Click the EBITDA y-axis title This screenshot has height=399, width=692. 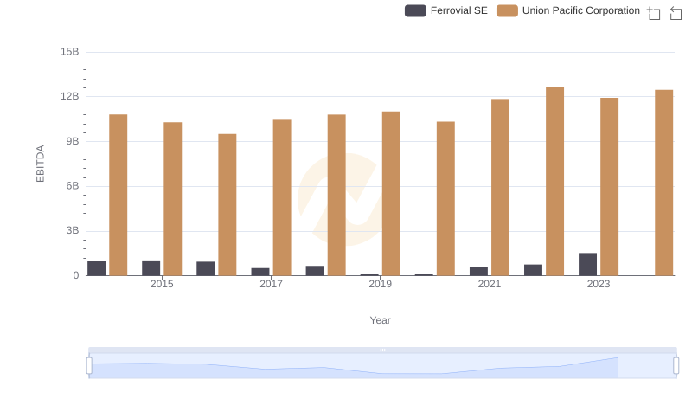coord(40,164)
